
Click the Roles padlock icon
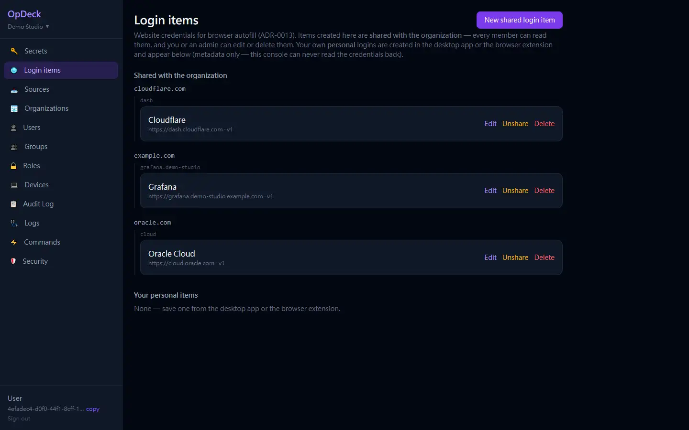(x=13, y=166)
